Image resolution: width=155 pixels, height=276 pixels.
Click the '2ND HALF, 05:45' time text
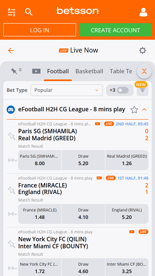point(132,124)
